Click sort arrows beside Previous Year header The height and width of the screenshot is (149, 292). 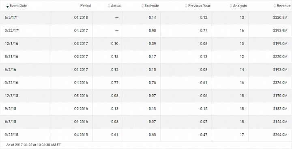coord(186,6)
